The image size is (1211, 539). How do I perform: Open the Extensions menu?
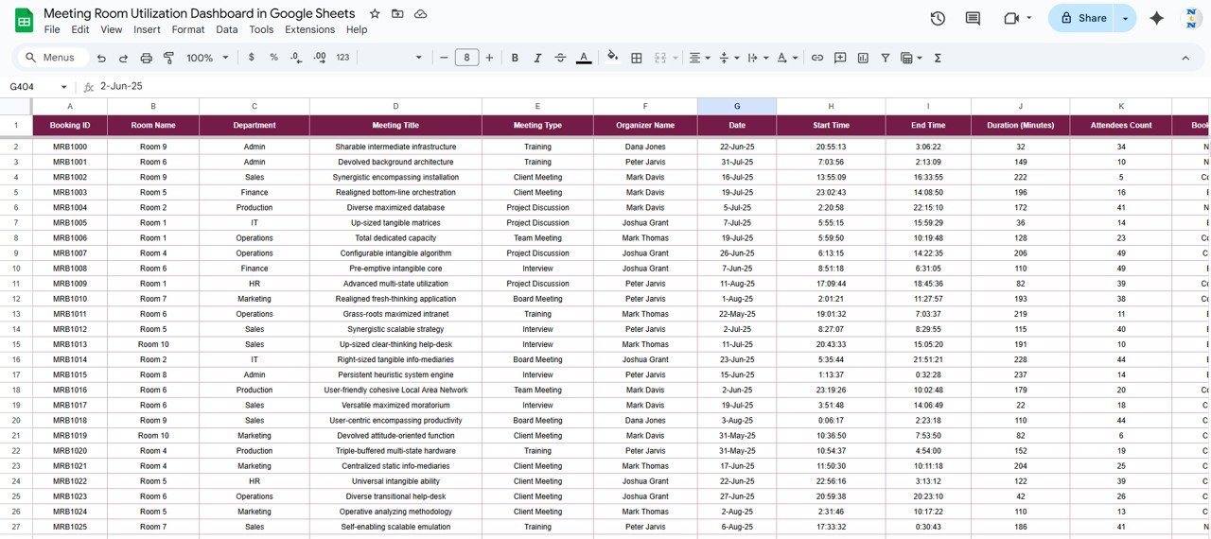click(309, 29)
